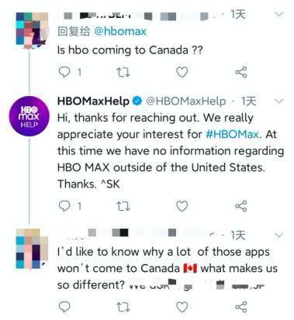This screenshot has width=294, height=320.
Task: Share the HBOMaxHelp response tweet
Action: 241,206
